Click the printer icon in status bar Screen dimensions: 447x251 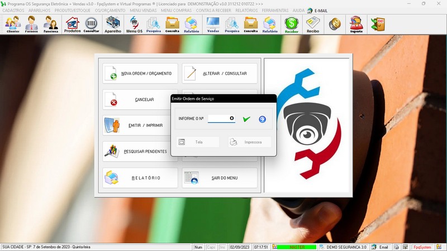tap(396, 247)
